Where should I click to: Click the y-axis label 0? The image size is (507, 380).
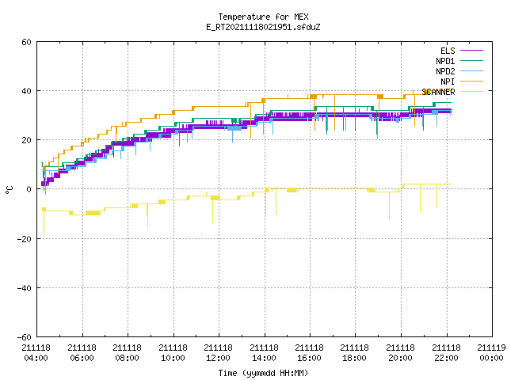29,190
